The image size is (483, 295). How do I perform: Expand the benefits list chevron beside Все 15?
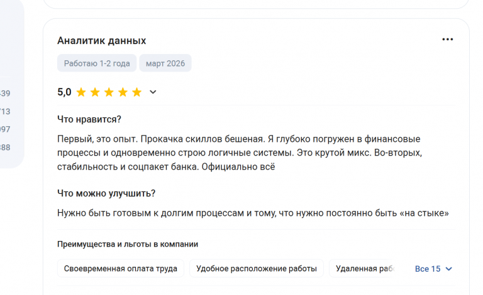pyautogui.click(x=449, y=269)
